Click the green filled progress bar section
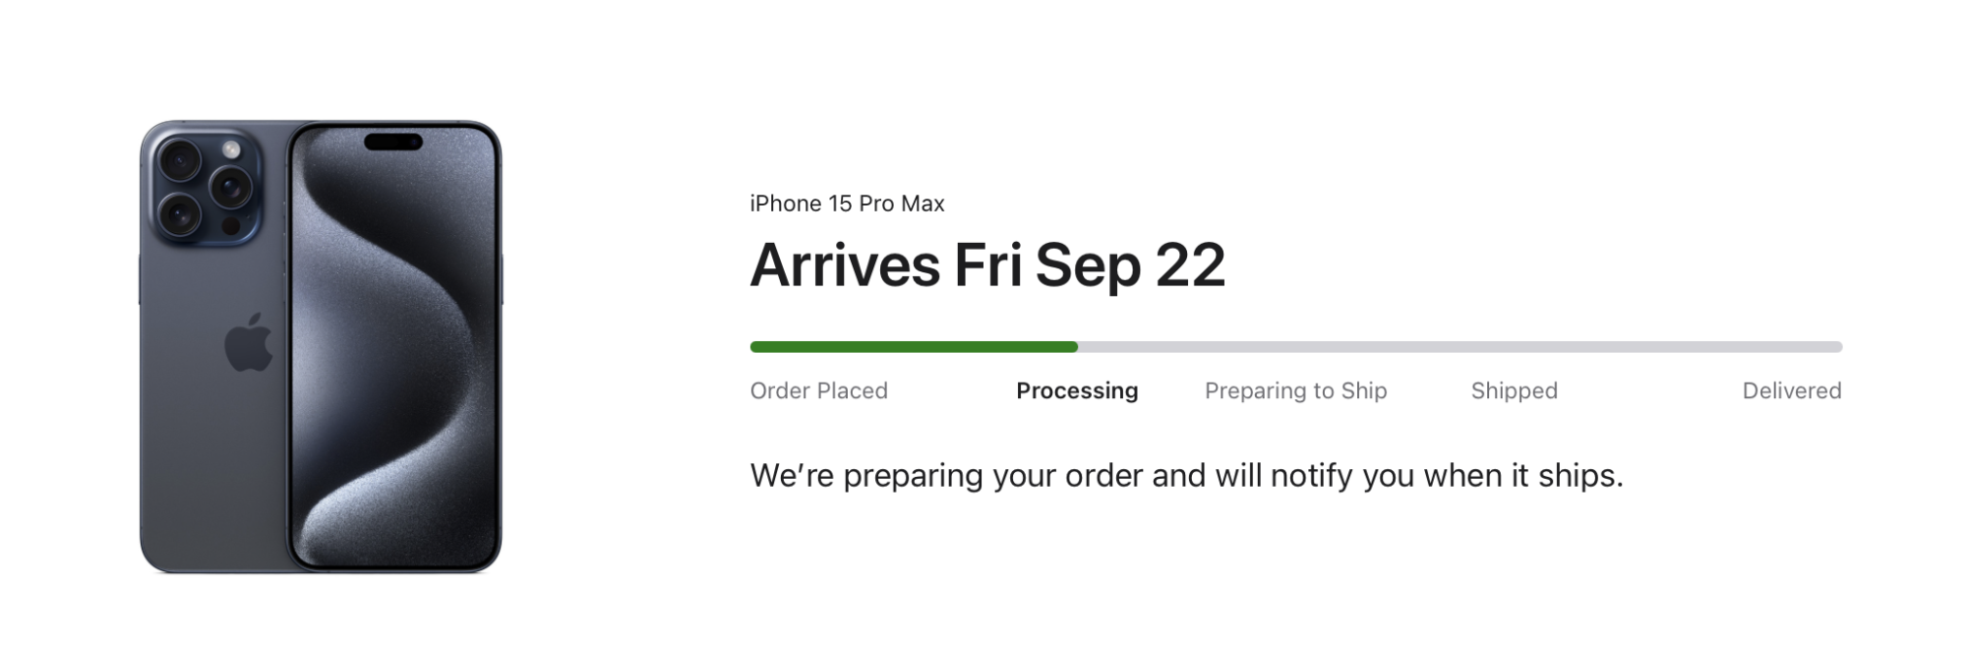 (x=913, y=347)
